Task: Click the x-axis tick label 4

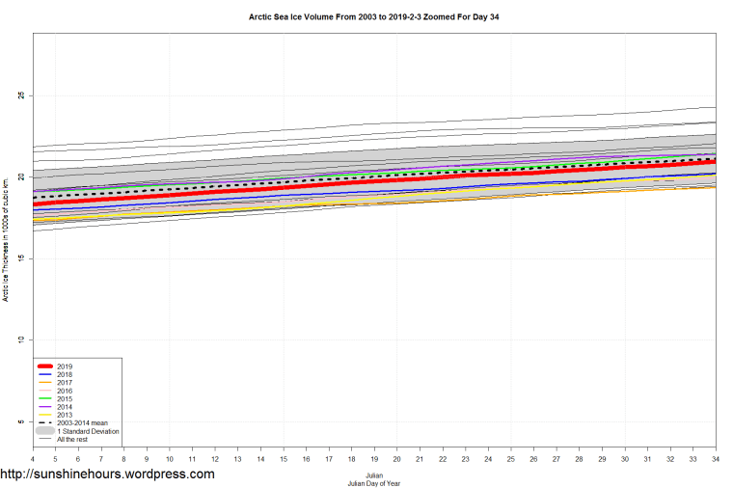Action: (x=33, y=458)
